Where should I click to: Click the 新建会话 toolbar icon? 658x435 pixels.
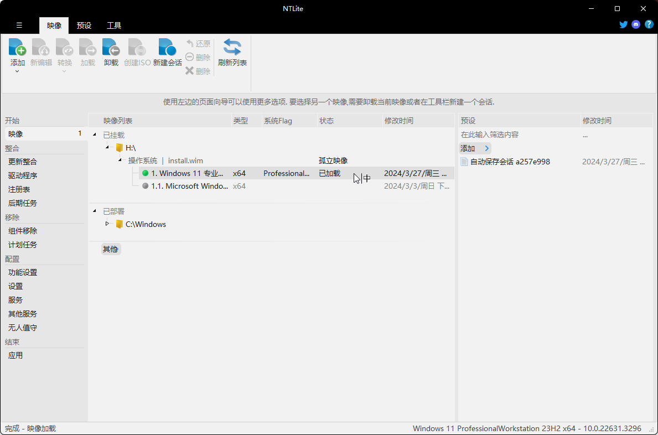[x=167, y=47]
